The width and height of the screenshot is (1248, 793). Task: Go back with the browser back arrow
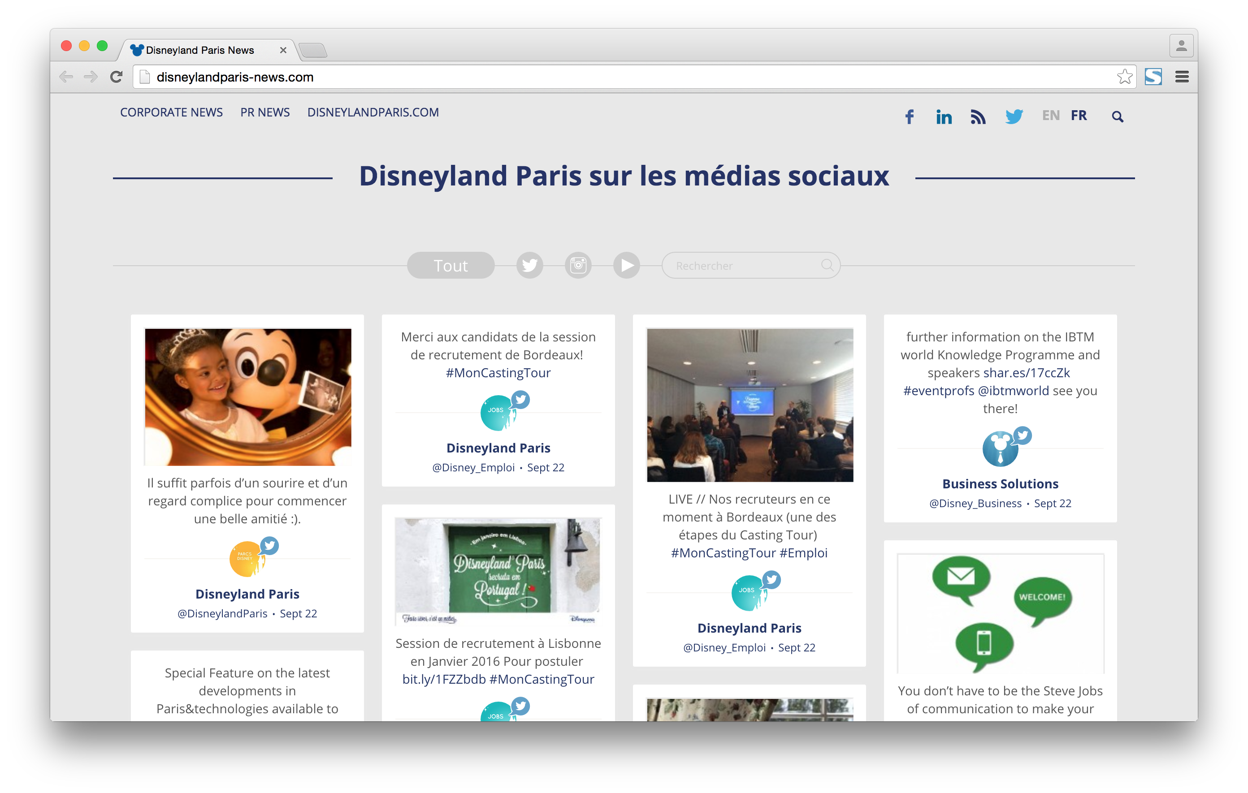click(66, 77)
